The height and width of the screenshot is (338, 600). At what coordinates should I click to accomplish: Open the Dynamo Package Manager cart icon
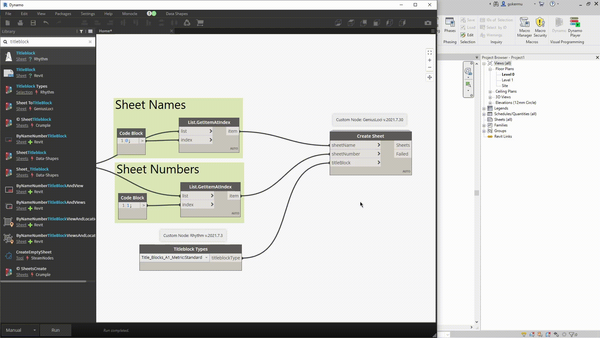pos(200,23)
